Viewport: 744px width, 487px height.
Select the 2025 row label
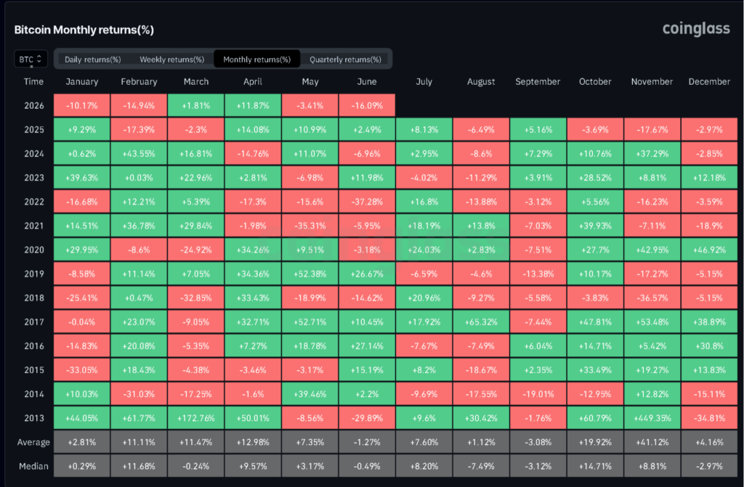34,129
